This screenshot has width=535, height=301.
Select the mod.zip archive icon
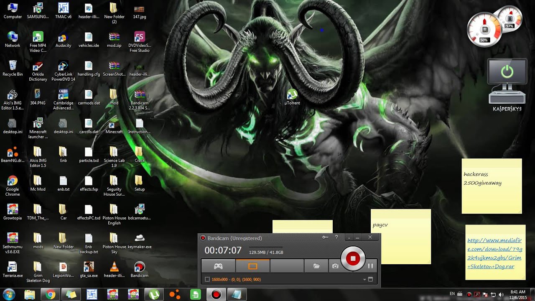click(114, 40)
